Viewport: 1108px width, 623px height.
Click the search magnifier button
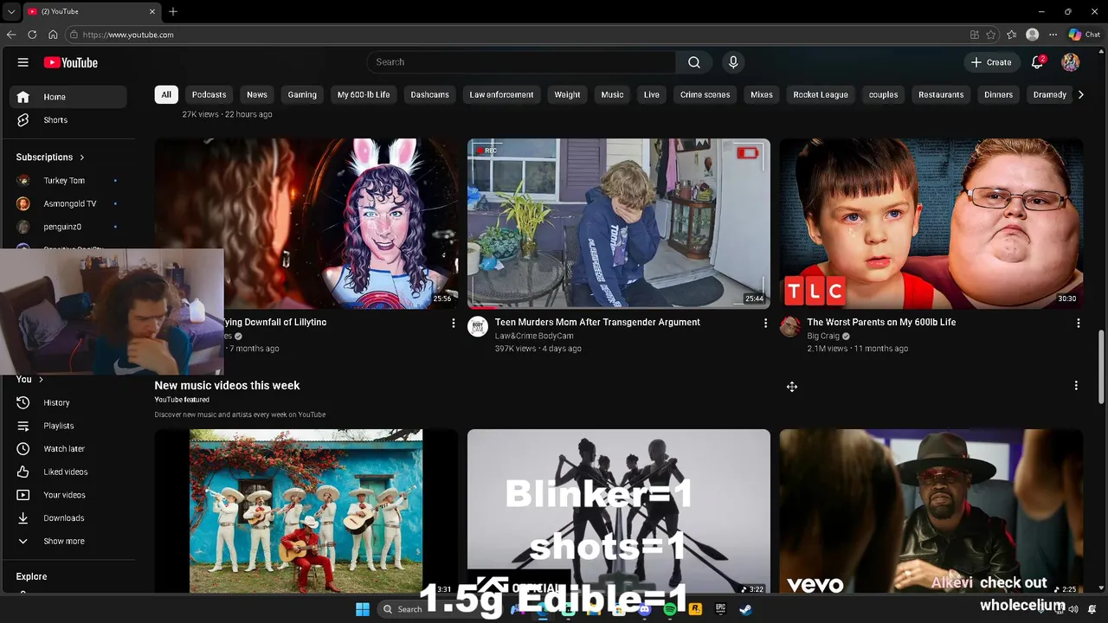point(694,62)
